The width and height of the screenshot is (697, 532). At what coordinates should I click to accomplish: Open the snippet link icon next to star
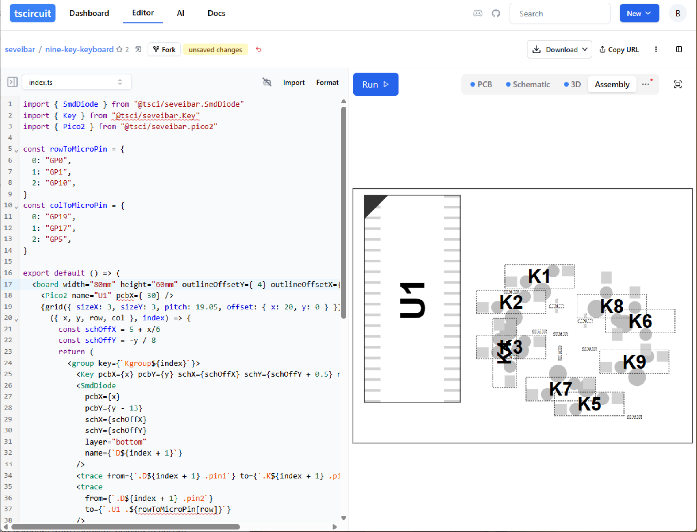pyautogui.click(x=138, y=49)
